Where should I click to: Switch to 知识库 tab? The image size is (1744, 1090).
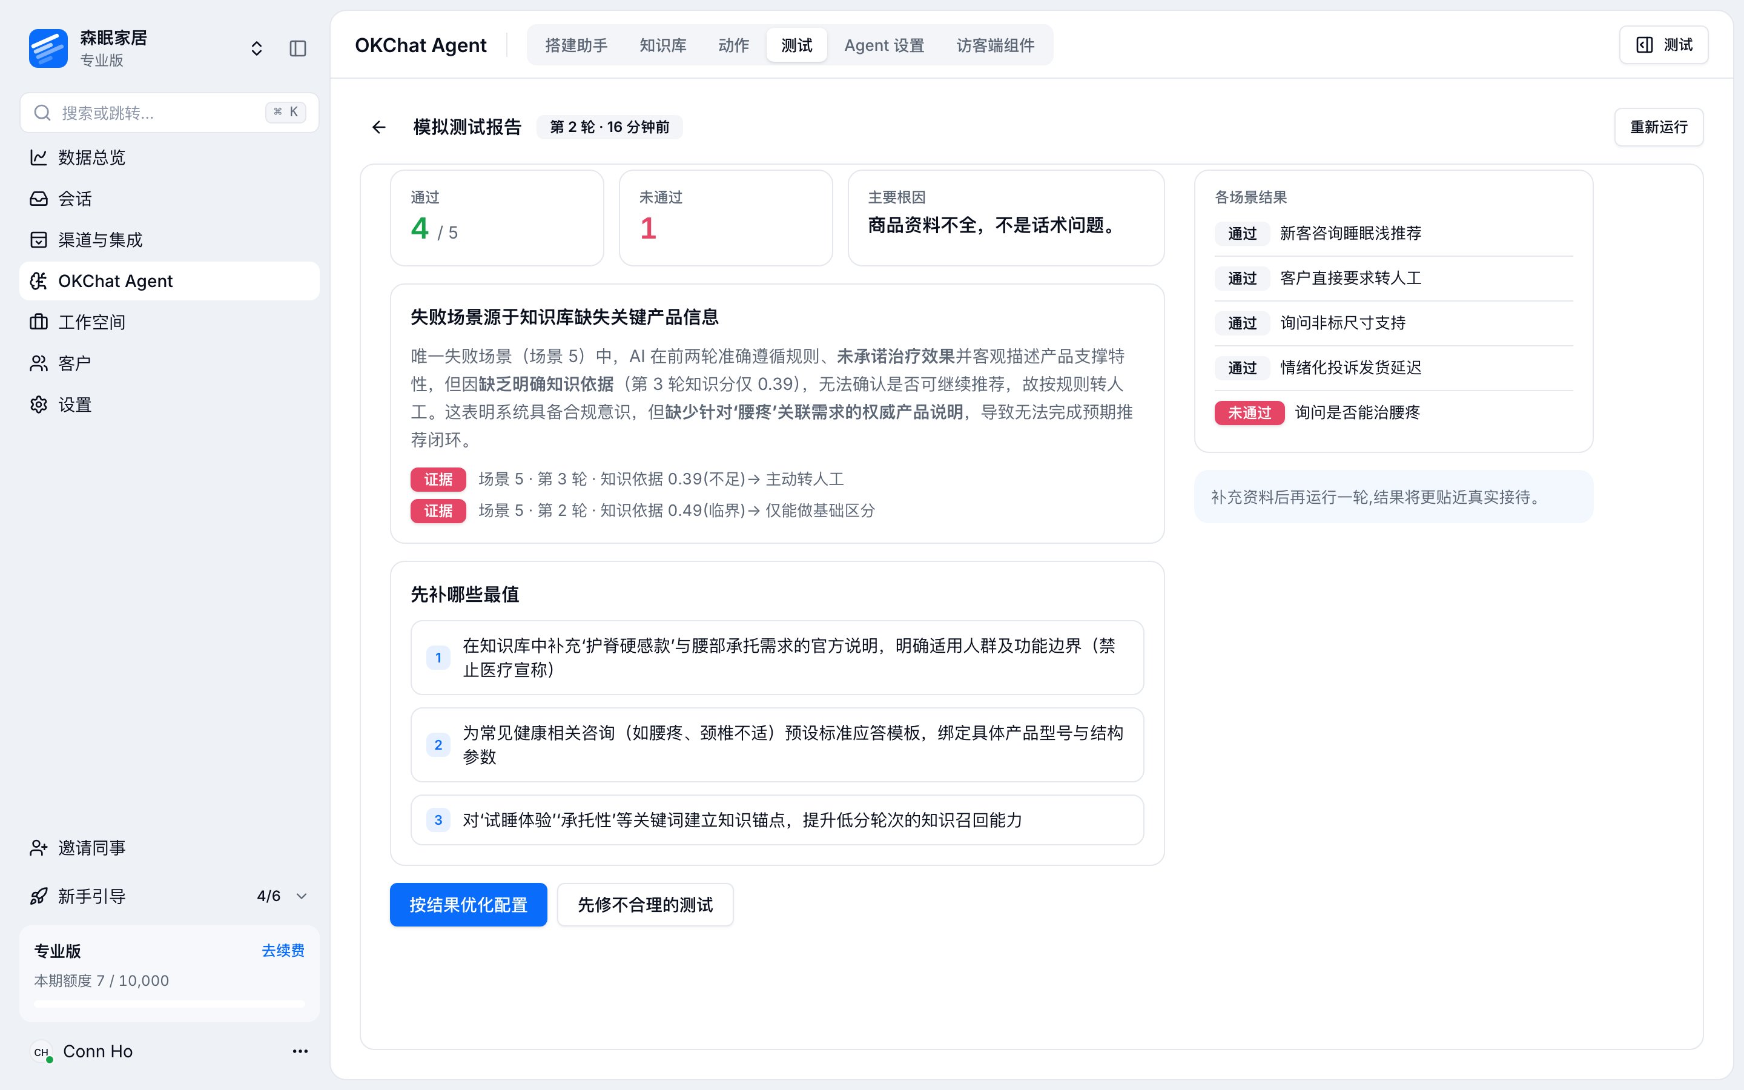click(663, 45)
